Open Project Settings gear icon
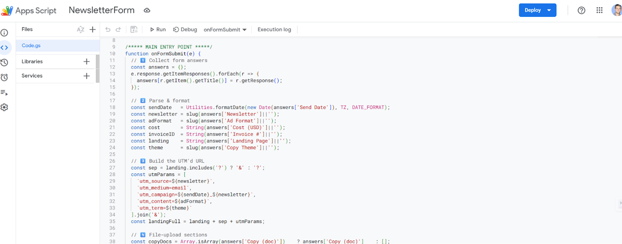Viewport: 622px width, 244px height. pyautogui.click(x=5, y=107)
